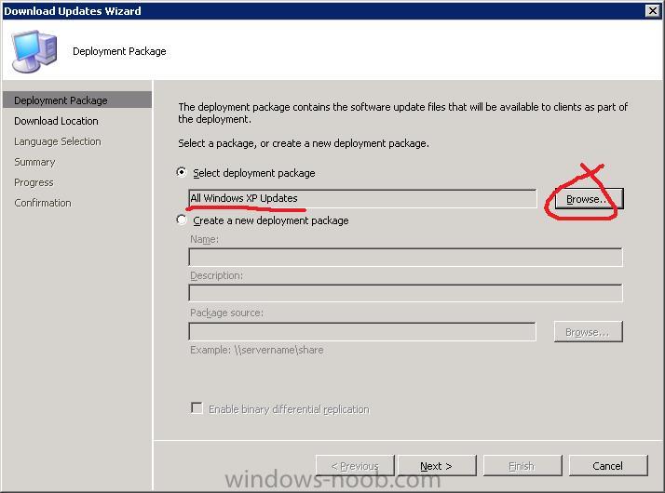Go to the Summary step
665x493 pixels.
pyautogui.click(x=34, y=162)
